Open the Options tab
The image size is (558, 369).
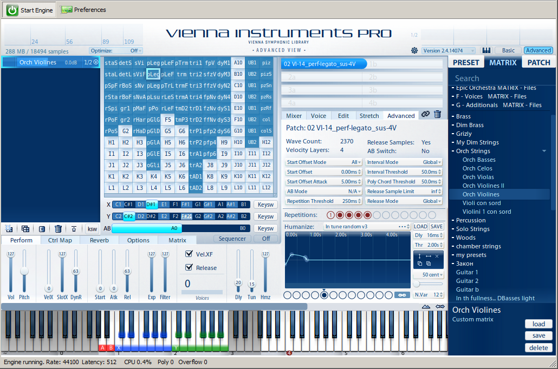point(139,240)
